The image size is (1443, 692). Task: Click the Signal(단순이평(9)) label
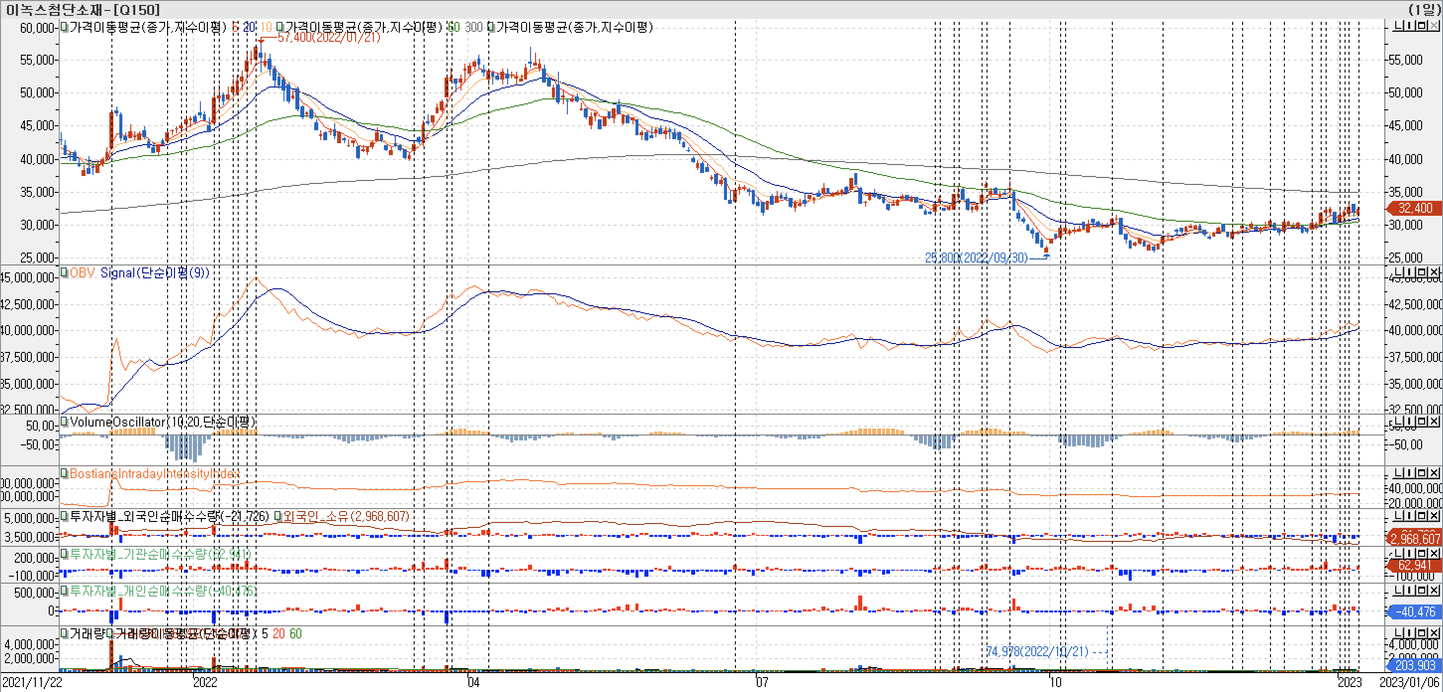(x=155, y=272)
